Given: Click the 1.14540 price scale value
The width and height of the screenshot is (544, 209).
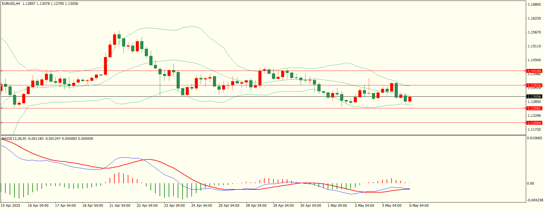Looking at the screenshot, I should click(534, 60).
